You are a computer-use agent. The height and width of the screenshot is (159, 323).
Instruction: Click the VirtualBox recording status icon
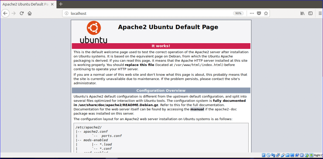297,155
